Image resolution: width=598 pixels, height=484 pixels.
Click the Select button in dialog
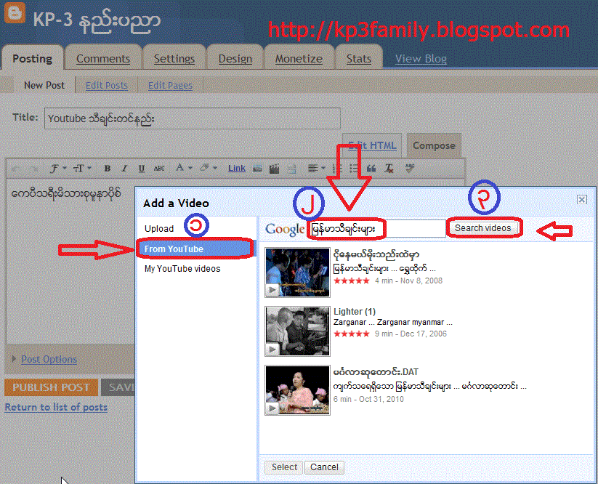[284, 467]
